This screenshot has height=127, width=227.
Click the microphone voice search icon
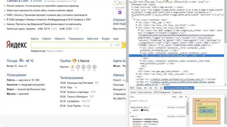click(x=111, y=45)
